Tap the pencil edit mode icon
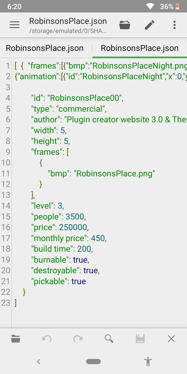The image size is (187, 374). pos(149,25)
